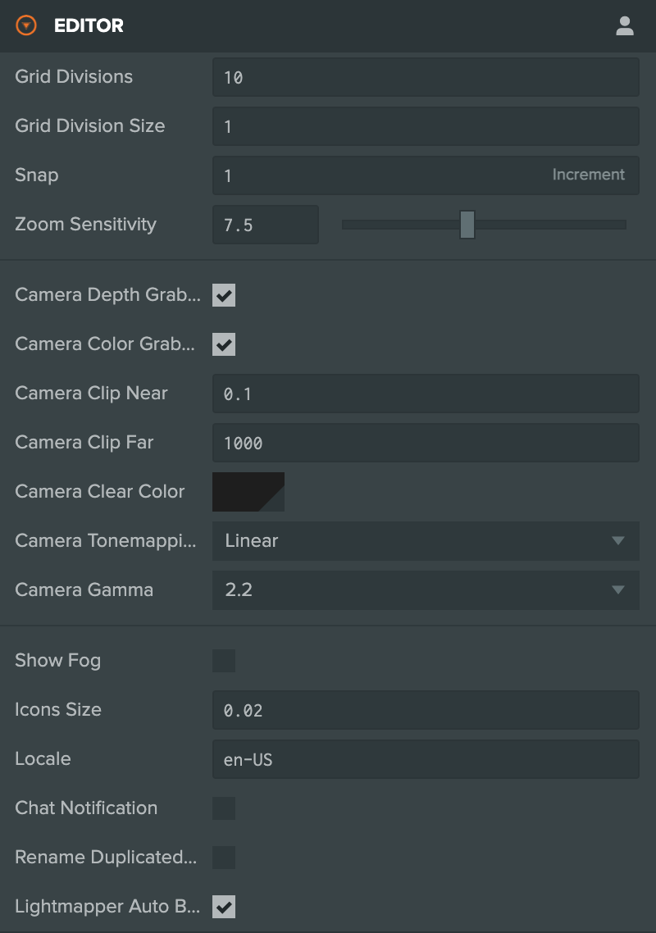Toggle Camera Color Grab Pass checkbox
Image resolution: width=656 pixels, height=933 pixels.
tap(224, 344)
